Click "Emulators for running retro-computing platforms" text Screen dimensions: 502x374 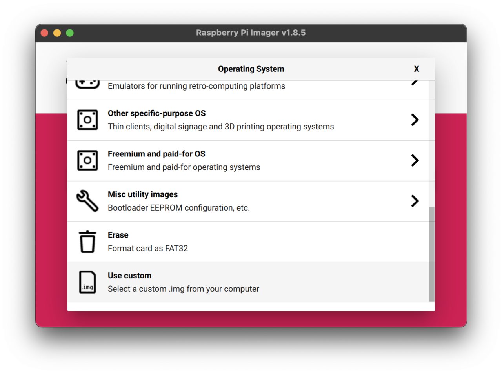tap(196, 86)
